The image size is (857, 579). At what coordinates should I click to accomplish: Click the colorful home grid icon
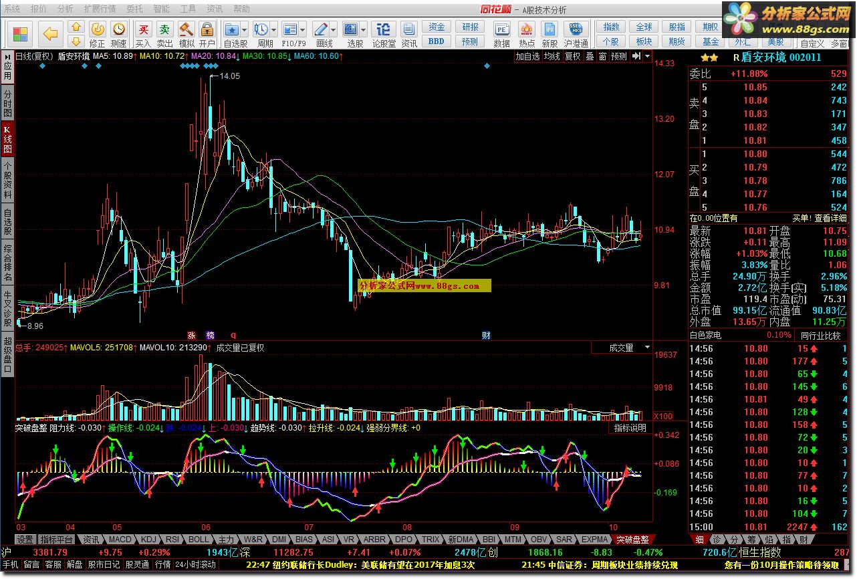pos(20,33)
